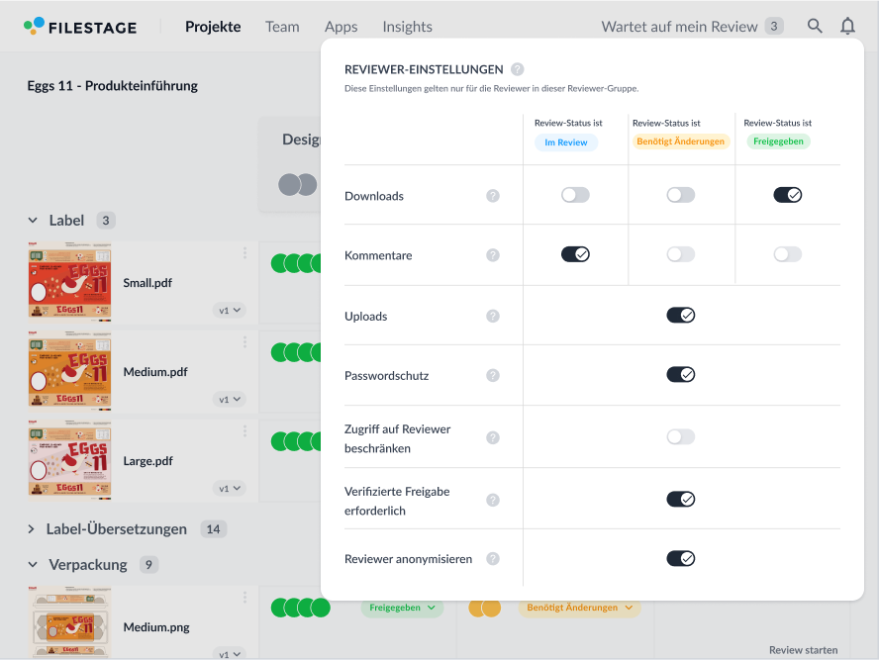Click the Verpackung count badge 9
This screenshot has width=879, height=660.
click(x=148, y=565)
